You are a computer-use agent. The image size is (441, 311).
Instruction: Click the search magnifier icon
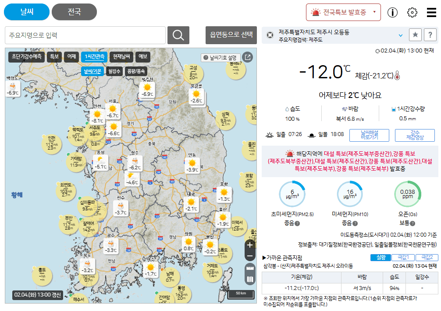tap(178, 35)
